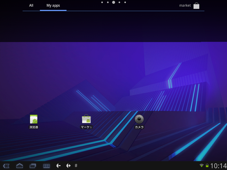Jump to the last page dot
The height and width of the screenshot is (170, 227).
pos(125,2)
